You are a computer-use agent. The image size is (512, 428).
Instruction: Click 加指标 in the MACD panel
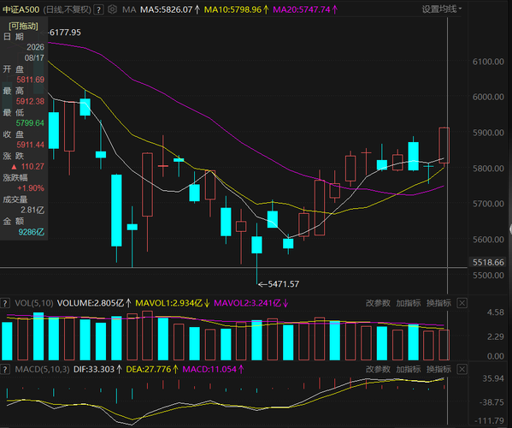(409, 370)
